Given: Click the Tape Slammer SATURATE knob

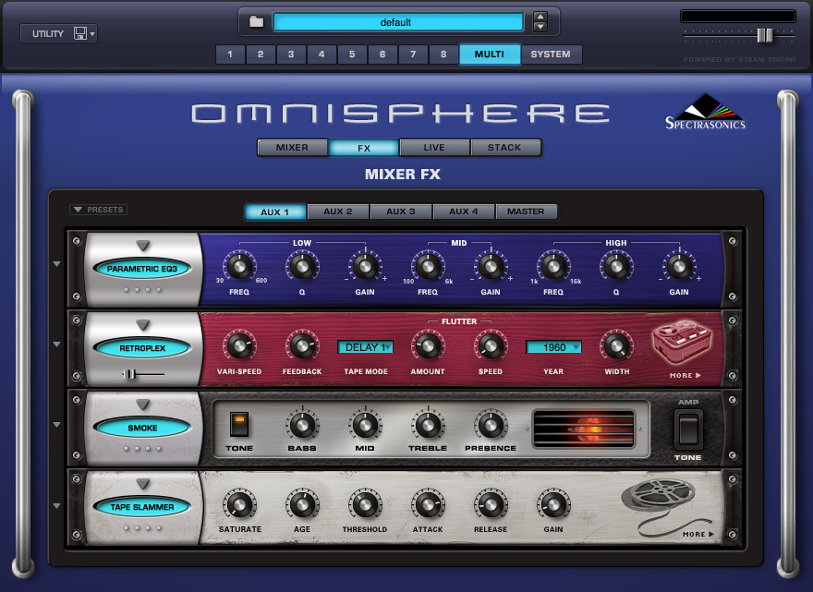Looking at the screenshot, I should click(239, 505).
